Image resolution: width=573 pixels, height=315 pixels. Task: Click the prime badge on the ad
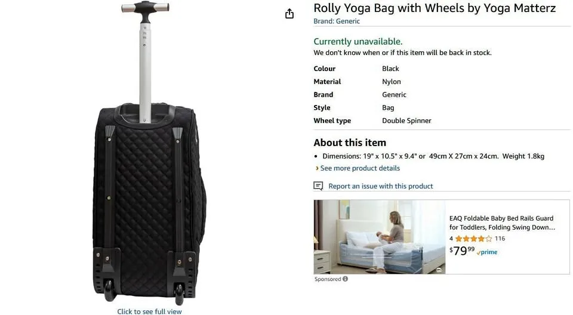(487, 252)
